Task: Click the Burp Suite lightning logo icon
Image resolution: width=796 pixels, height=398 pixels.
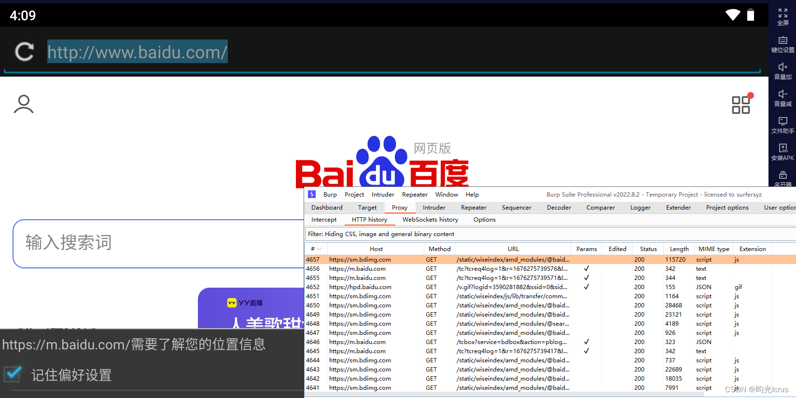Action: point(312,194)
